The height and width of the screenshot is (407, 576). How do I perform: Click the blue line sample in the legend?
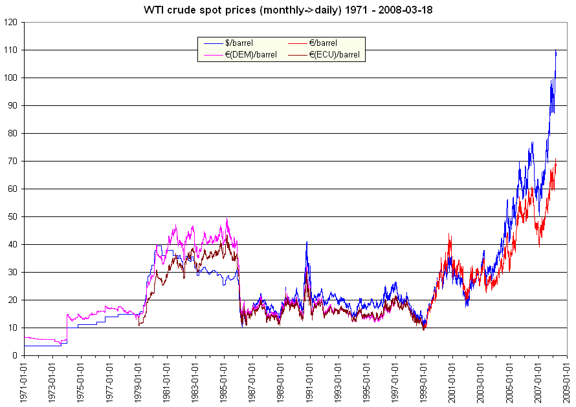[214, 44]
